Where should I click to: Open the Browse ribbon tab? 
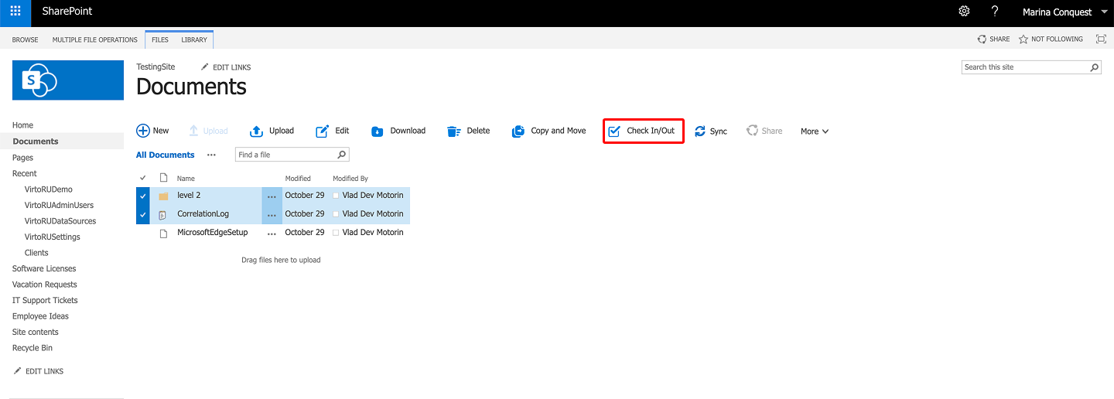pos(25,39)
